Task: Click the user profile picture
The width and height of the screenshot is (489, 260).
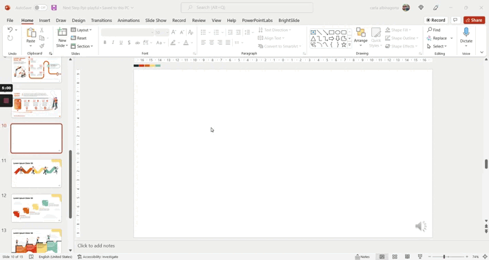Action: point(406,8)
